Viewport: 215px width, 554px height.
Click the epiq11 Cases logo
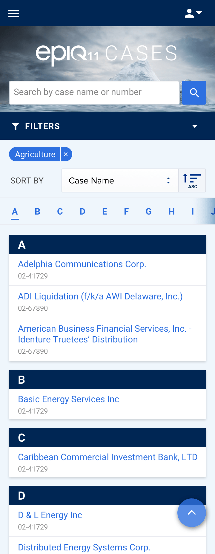[106, 54]
